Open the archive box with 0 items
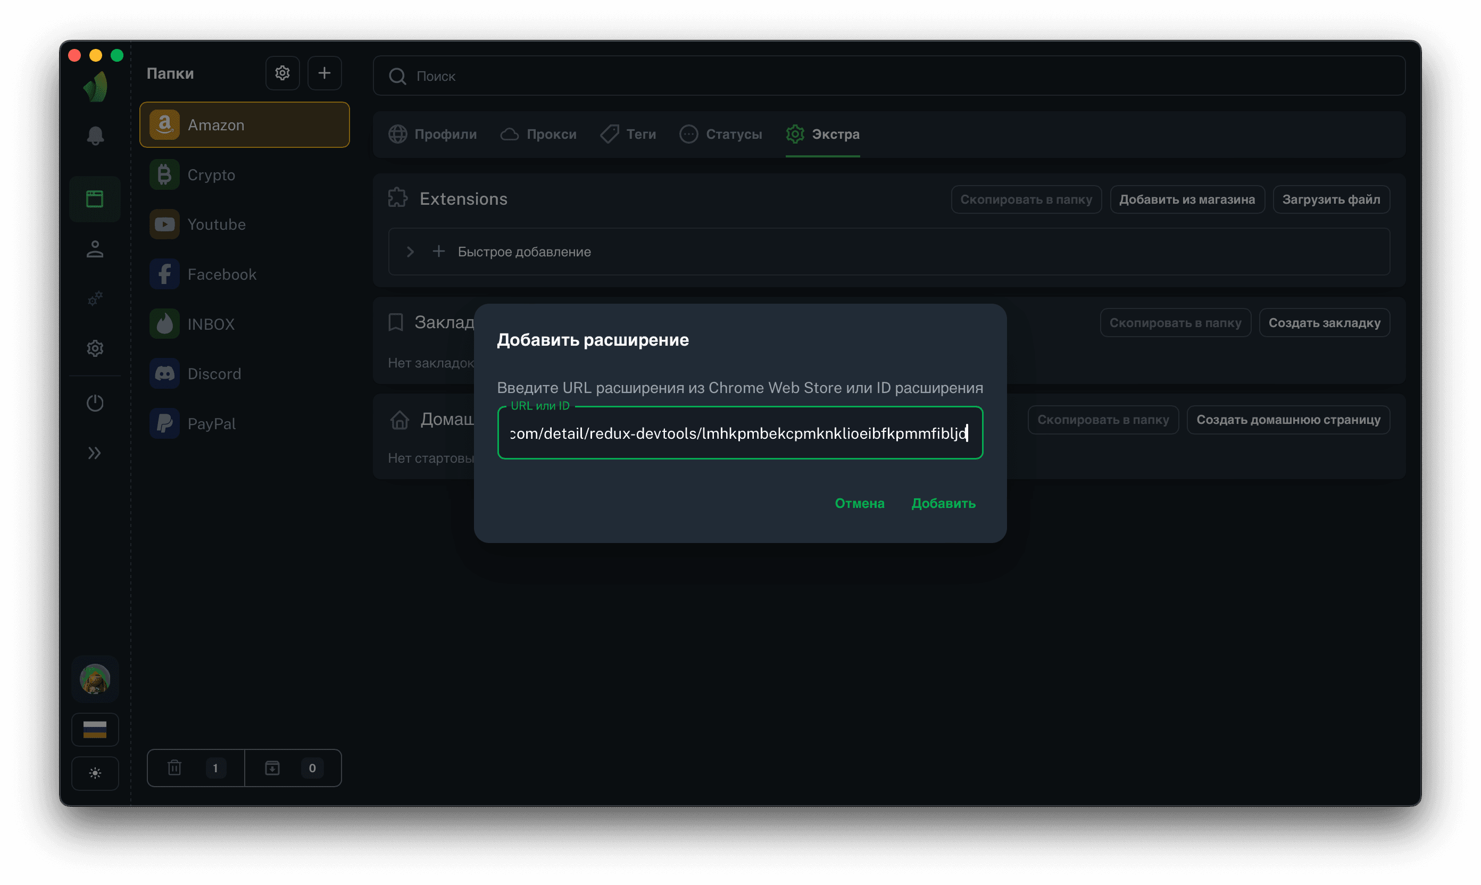Viewport: 1481px width, 885px height. 293,767
